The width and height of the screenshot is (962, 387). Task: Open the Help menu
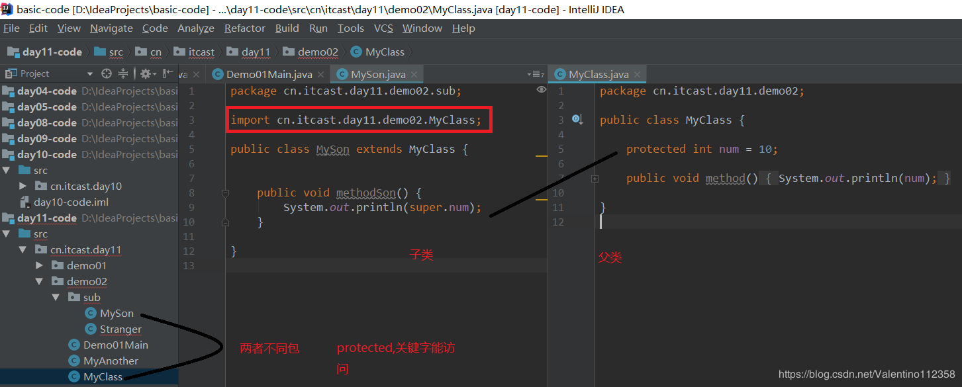tap(463, 28)
